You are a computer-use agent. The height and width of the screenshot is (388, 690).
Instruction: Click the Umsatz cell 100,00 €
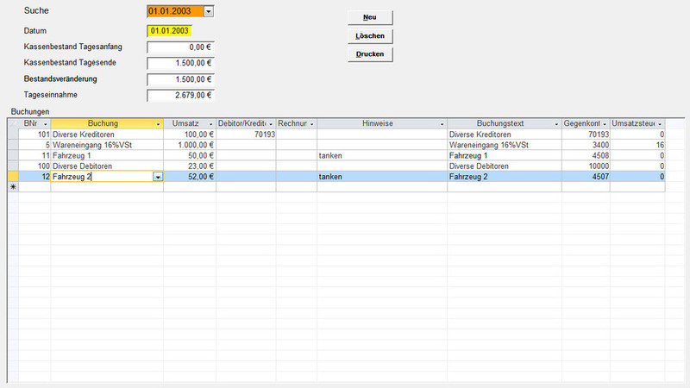pos(190,135)
